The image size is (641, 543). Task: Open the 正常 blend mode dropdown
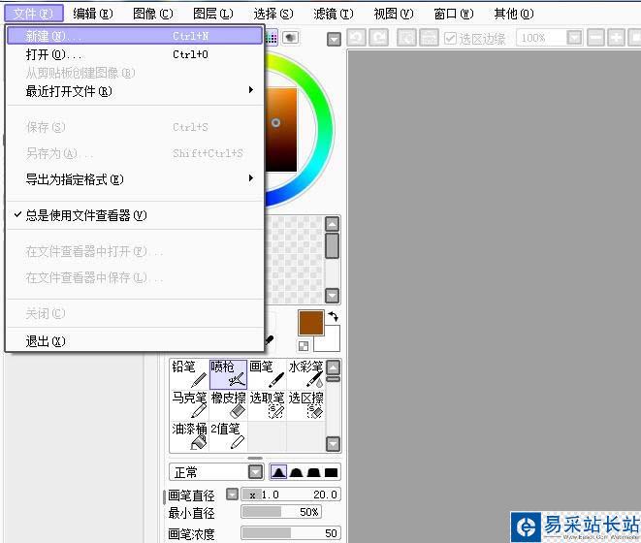coord(256,472)
